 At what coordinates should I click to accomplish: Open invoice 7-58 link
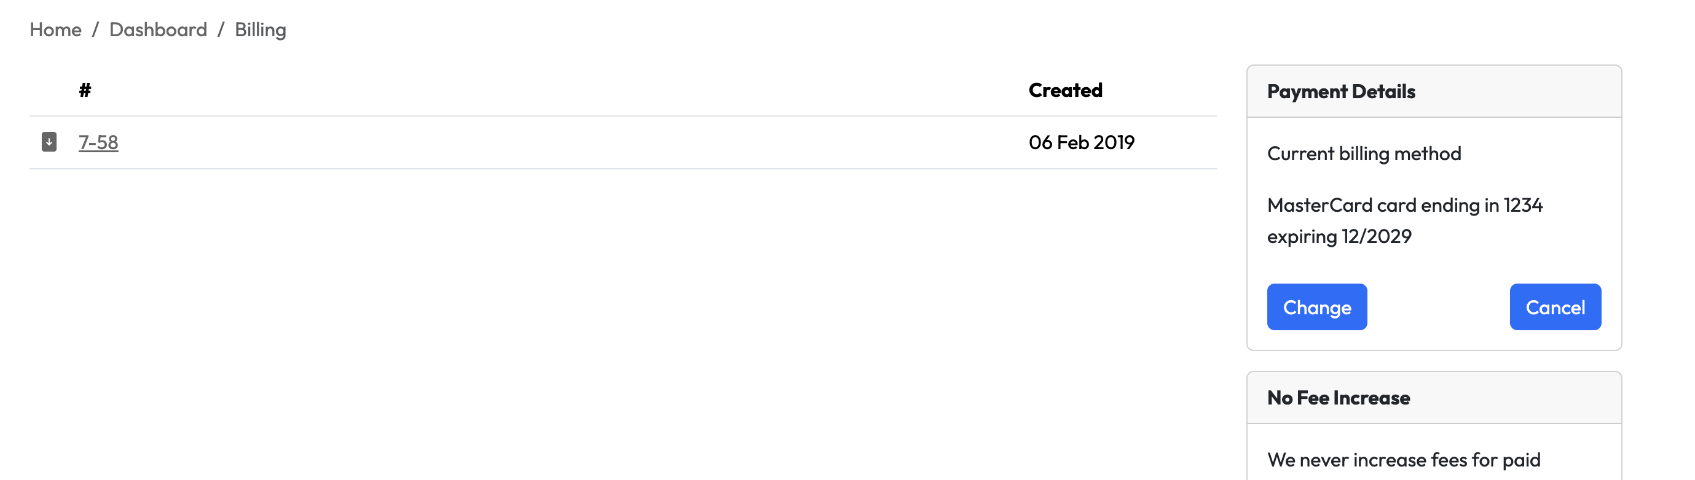(98, 142)
